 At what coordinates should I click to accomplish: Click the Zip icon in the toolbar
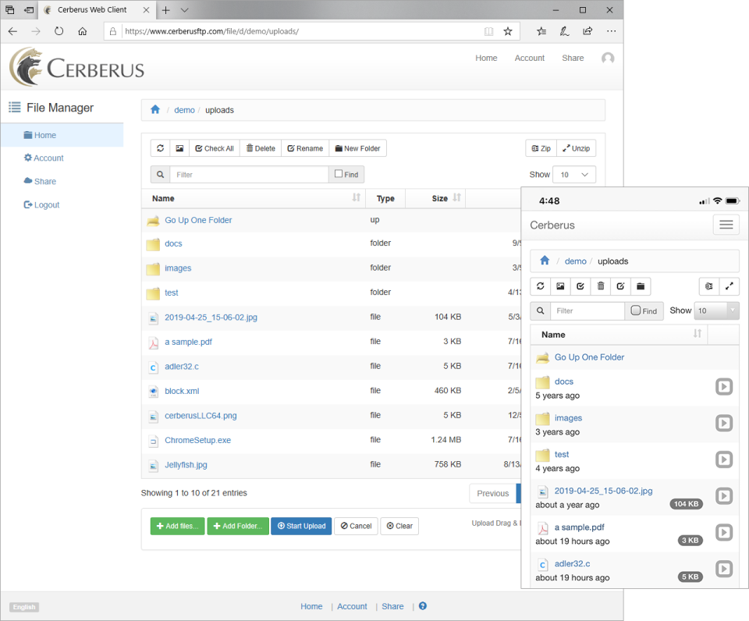pyautogui.click(x=541, y=147)
